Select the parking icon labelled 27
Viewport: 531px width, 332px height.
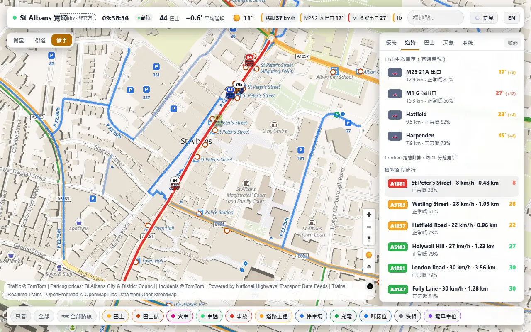tap(348, 123)
